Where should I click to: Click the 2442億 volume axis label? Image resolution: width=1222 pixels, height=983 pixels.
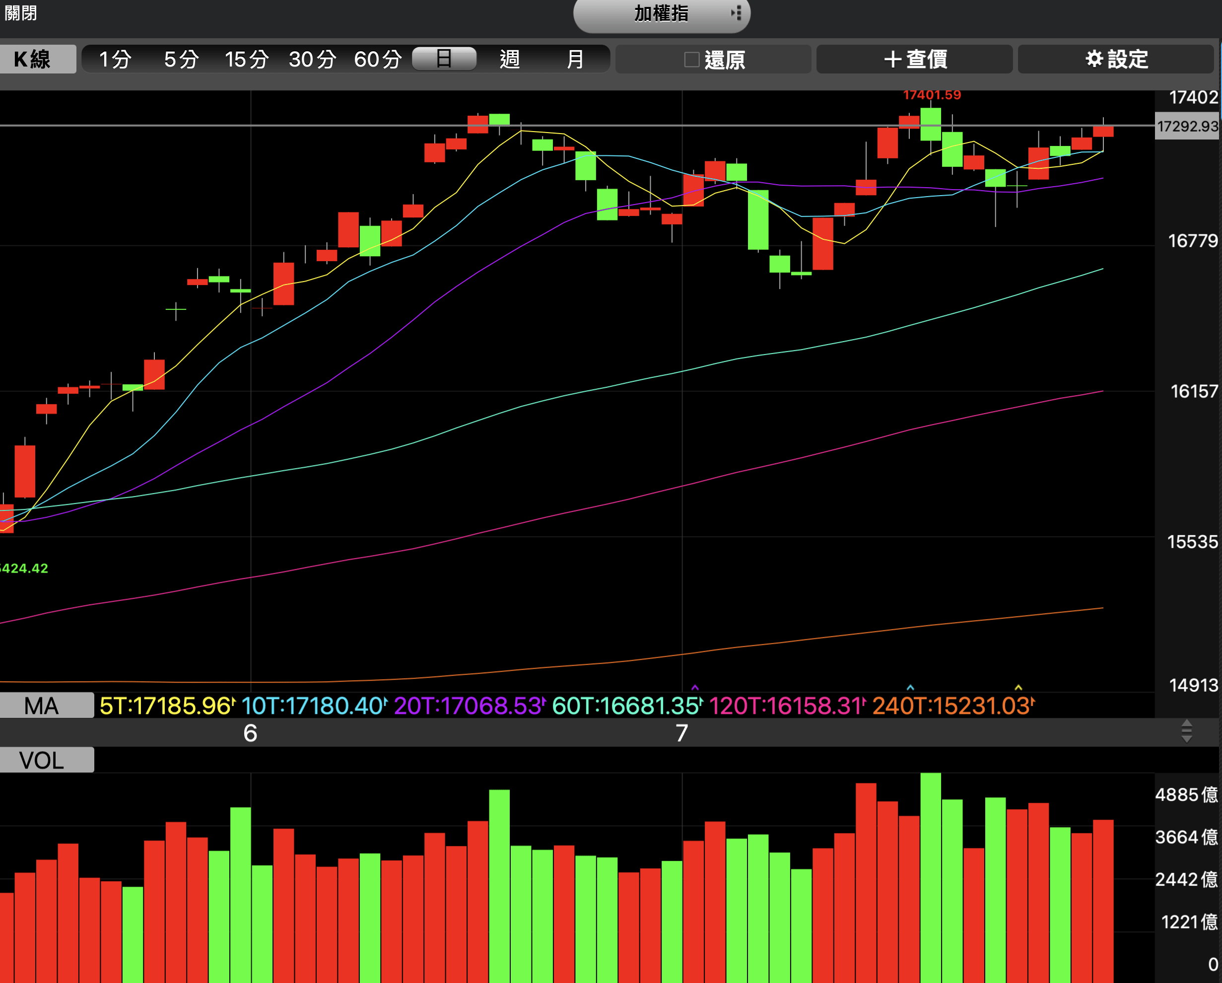click(1186, 879)
